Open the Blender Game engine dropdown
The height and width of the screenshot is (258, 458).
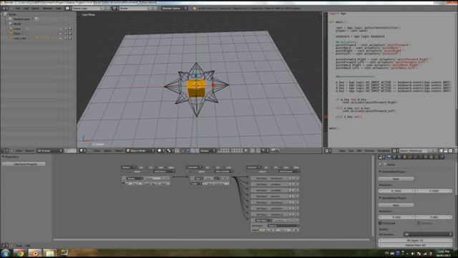[175, 9]
